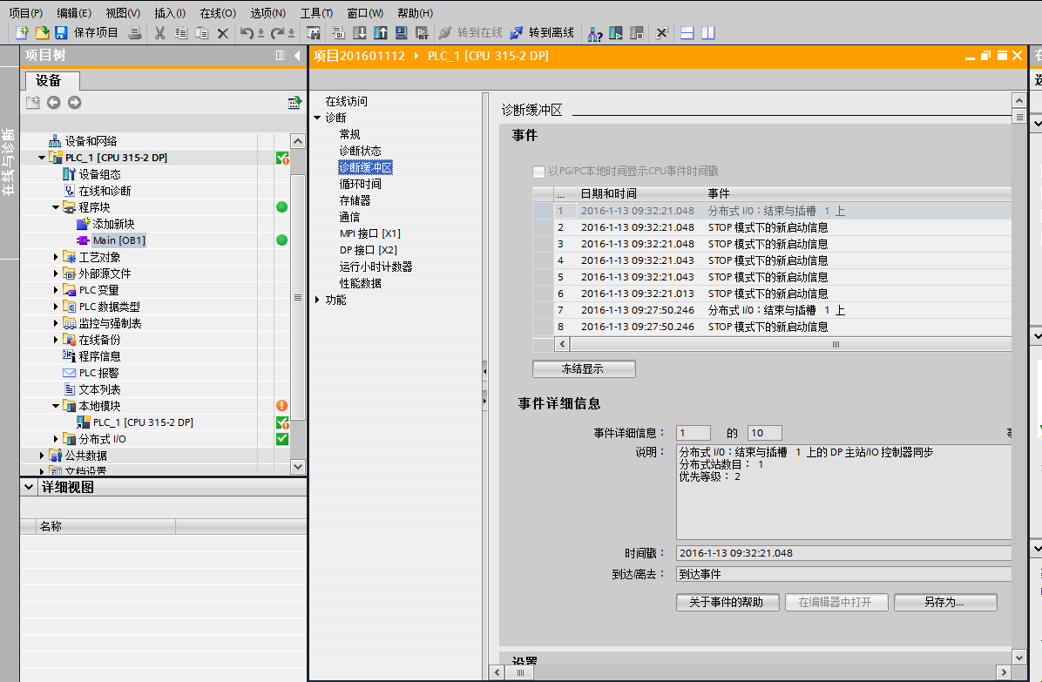Click the upload from device icon
The height and width of the screenshot is (682, 1042).
(380, 32)
